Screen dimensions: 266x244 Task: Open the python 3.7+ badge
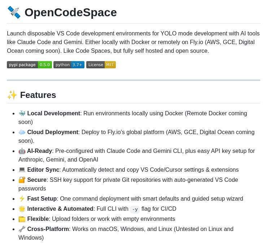pyautogui.click(x=69, y=65)
